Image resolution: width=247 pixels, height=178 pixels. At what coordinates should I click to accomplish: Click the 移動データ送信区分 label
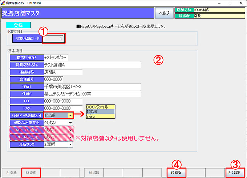coord(27,115)
